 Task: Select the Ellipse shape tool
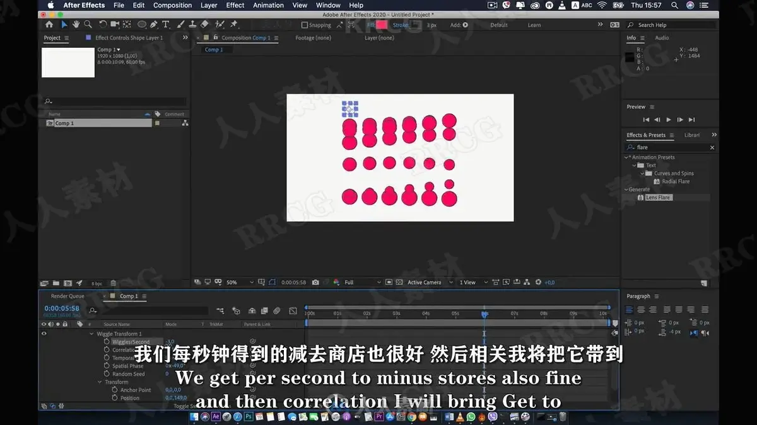coord(142,25)
